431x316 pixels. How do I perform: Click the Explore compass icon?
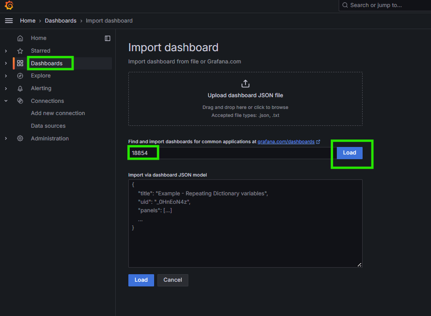click(x=20, y=76)
